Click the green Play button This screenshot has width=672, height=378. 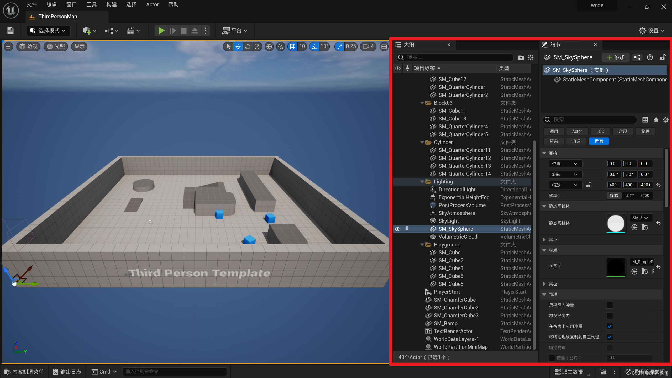(161, 31)
